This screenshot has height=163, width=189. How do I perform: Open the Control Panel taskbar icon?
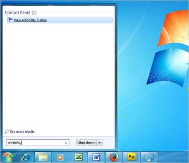click(149, 157)
